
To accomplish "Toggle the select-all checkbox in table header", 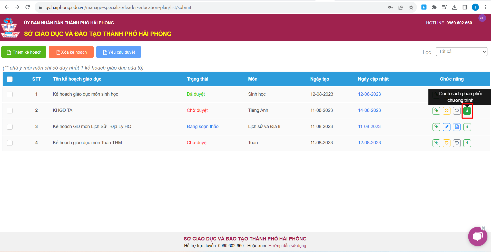I will tap(10, 79).
